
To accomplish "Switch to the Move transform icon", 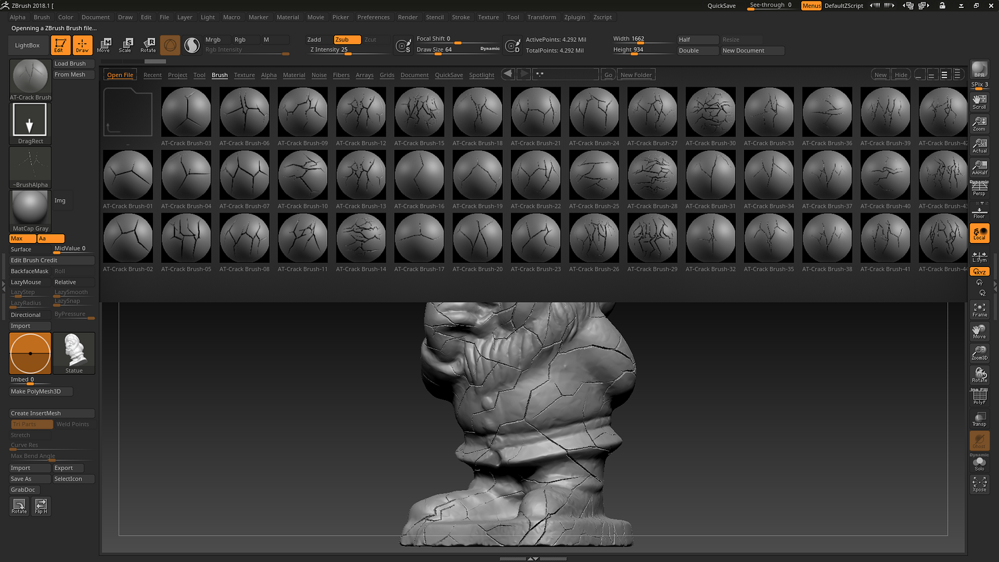I will click(104, 45).
